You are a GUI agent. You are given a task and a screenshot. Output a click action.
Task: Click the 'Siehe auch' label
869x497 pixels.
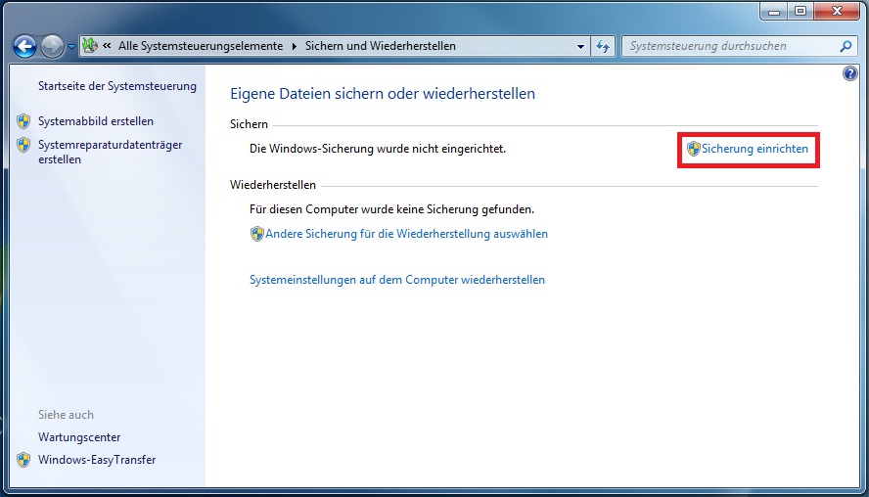tap(66, 415)
